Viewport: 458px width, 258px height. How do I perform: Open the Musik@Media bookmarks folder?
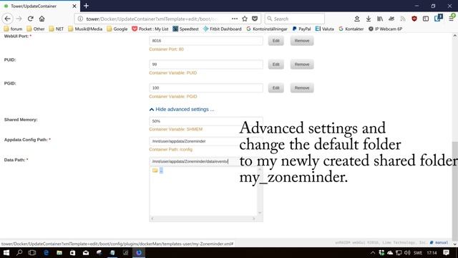[x=85, y=29]
